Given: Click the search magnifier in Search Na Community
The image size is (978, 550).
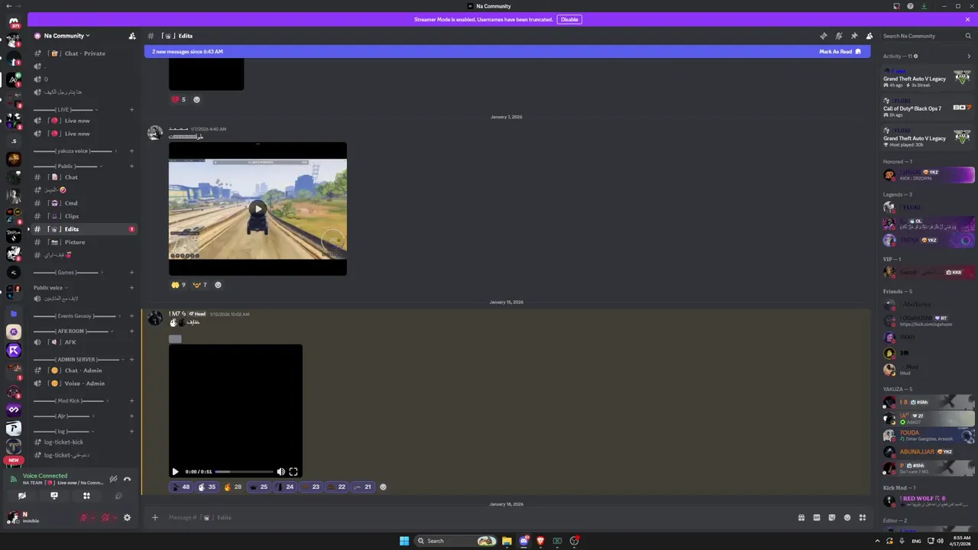Looking at the screenshot, I should 968,36.
